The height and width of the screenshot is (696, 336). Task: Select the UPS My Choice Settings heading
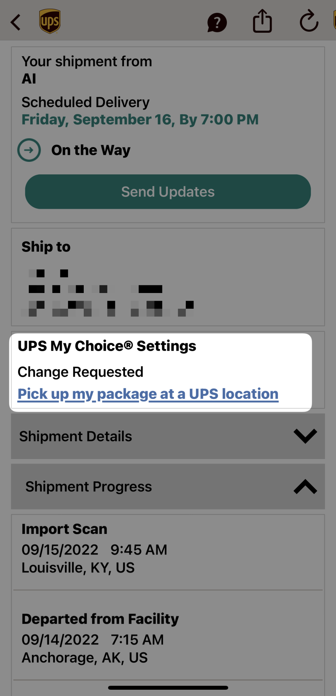pos(107,346)
